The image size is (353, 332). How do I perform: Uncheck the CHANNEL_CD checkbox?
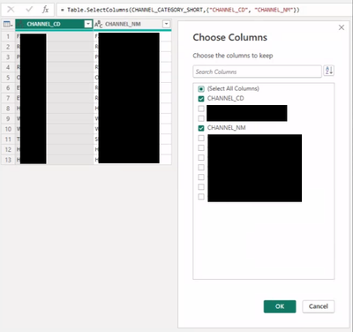(x=201, y=99)
